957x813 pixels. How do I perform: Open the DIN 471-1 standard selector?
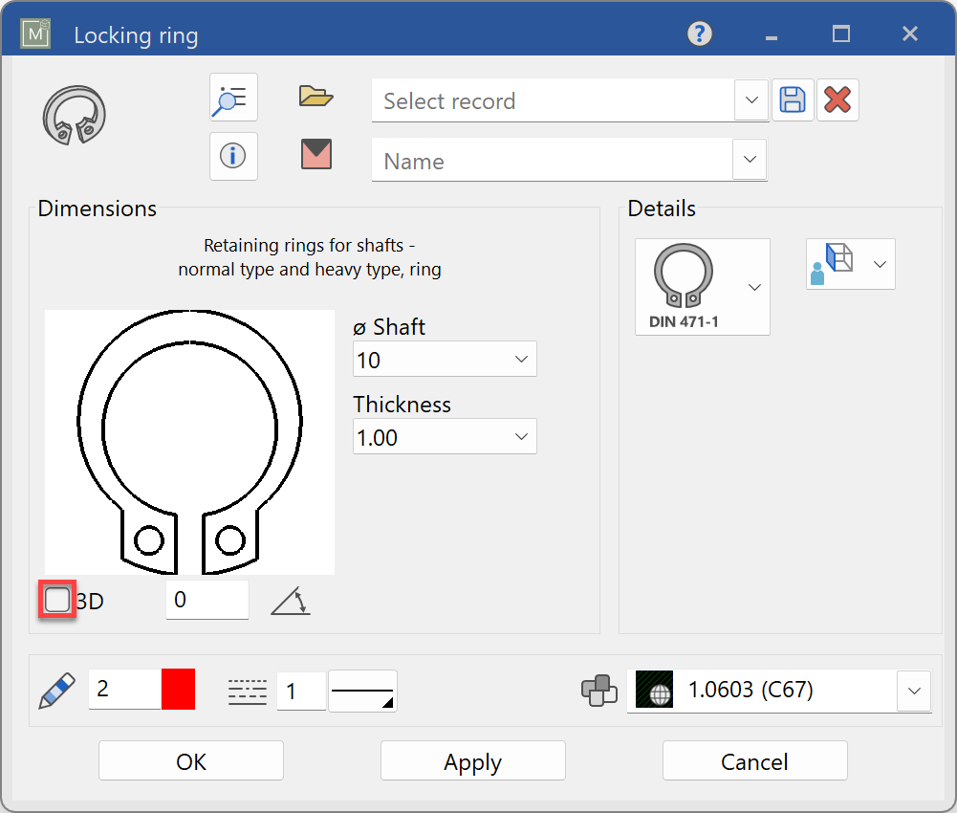tap(754, 286)
